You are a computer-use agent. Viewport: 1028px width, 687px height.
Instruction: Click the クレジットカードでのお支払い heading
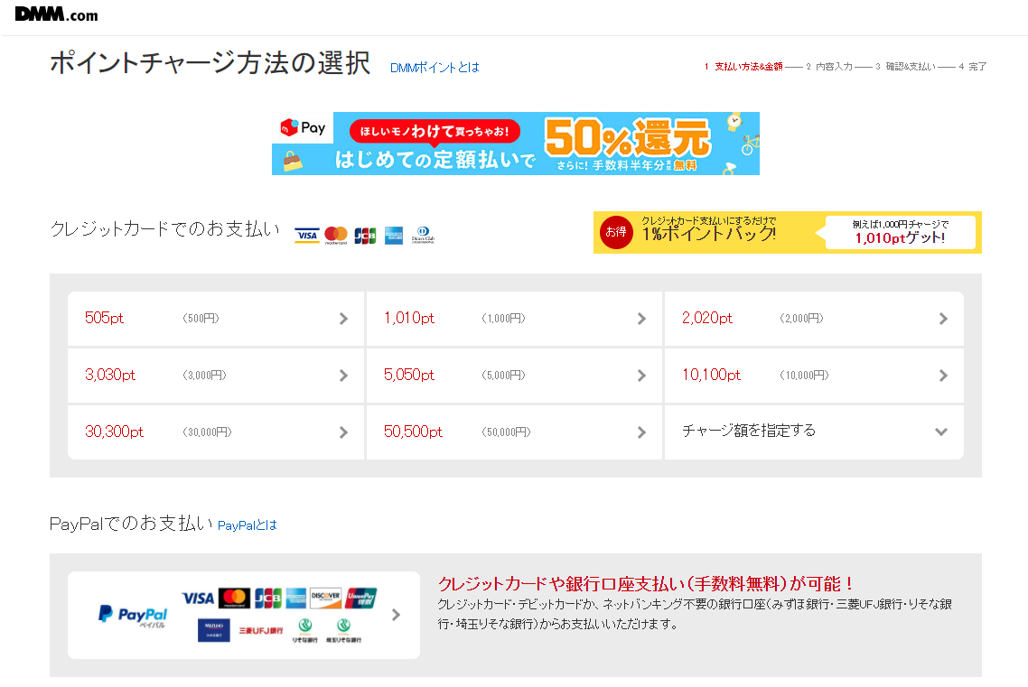click(x=165, y=229)
